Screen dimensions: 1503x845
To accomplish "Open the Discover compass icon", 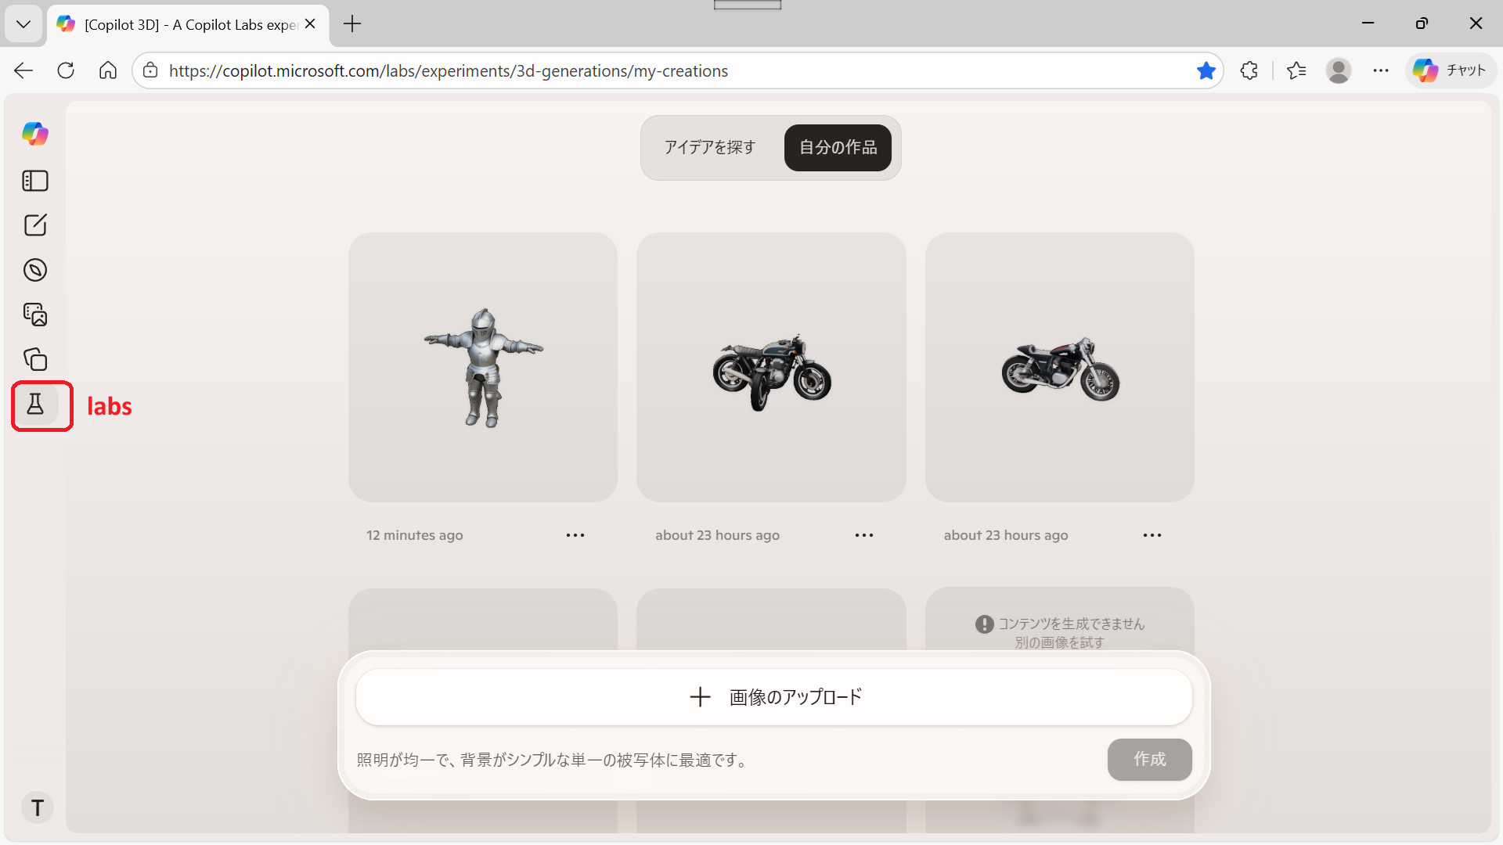I will (35, 270).
